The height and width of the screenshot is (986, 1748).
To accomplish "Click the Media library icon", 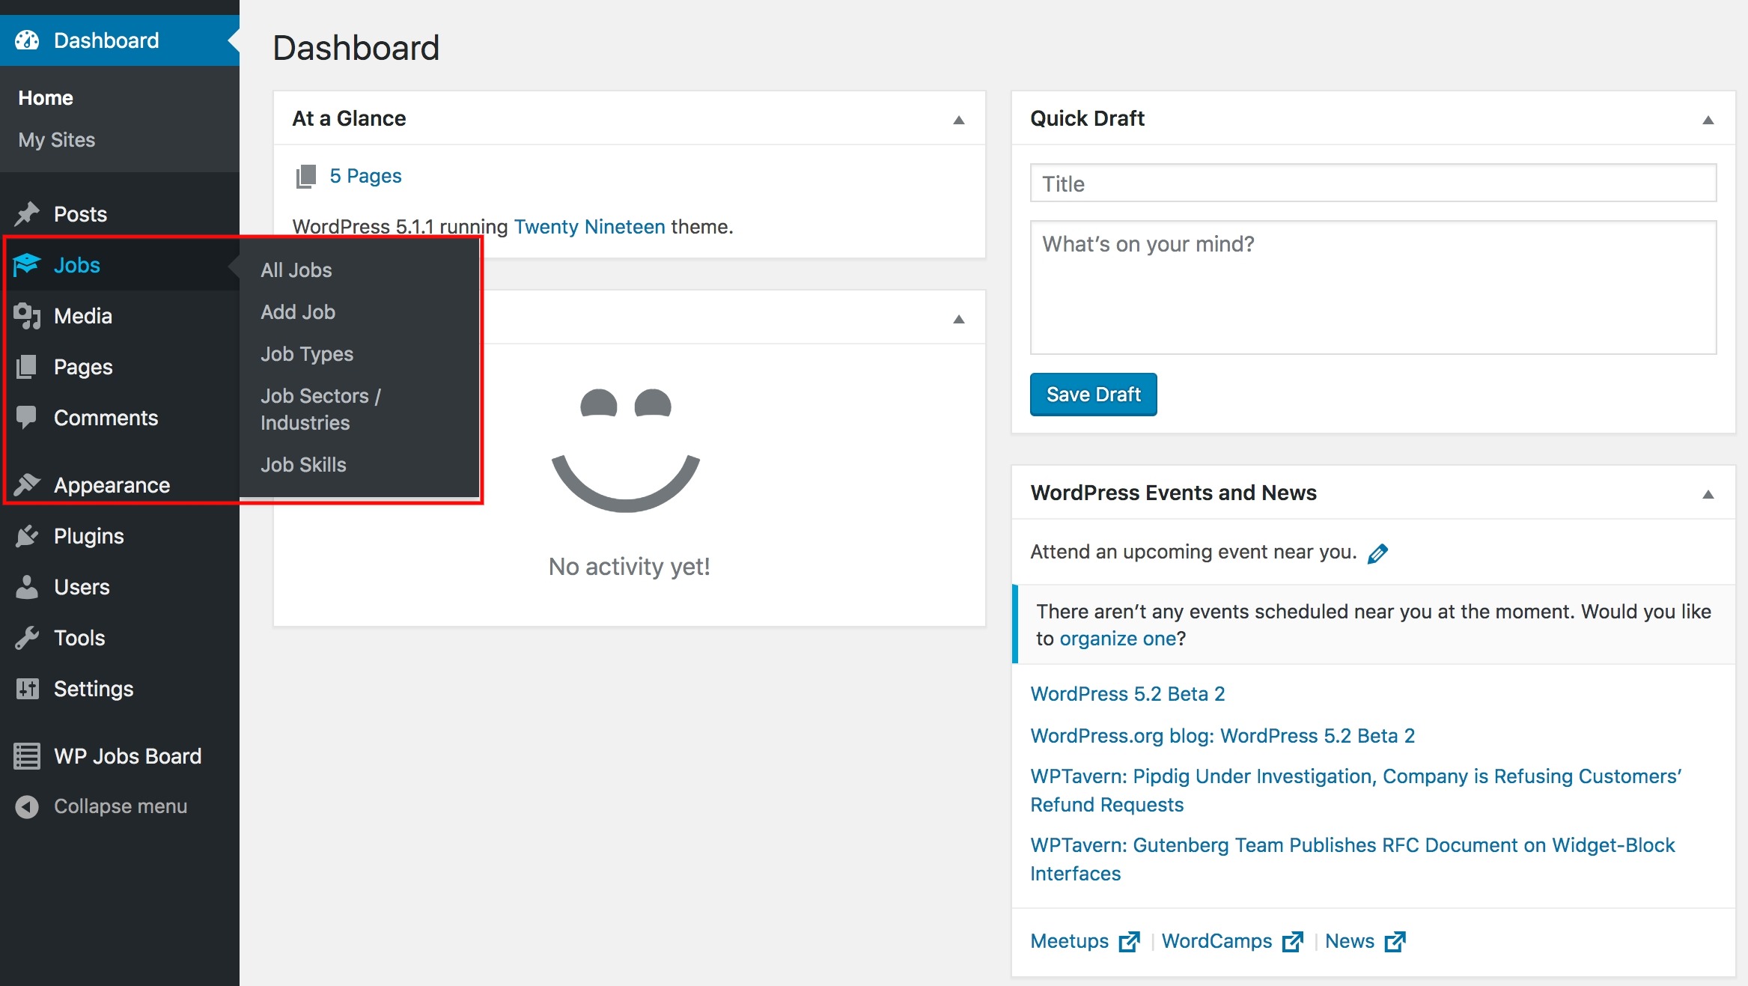I will (27, 316).
